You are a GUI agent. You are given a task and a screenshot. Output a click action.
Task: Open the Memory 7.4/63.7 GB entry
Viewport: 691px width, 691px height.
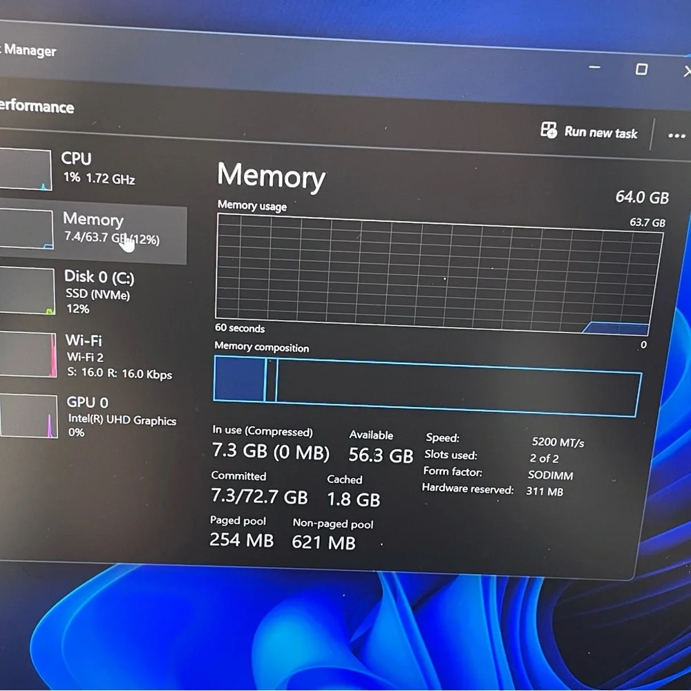point(93,231)
